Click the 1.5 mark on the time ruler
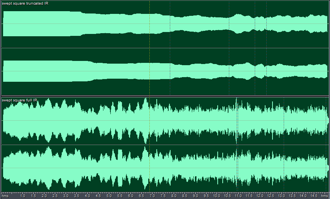Image resolution: width=330 pixels, height=199 pixels. pyautogui.click(x=33, y=196)
